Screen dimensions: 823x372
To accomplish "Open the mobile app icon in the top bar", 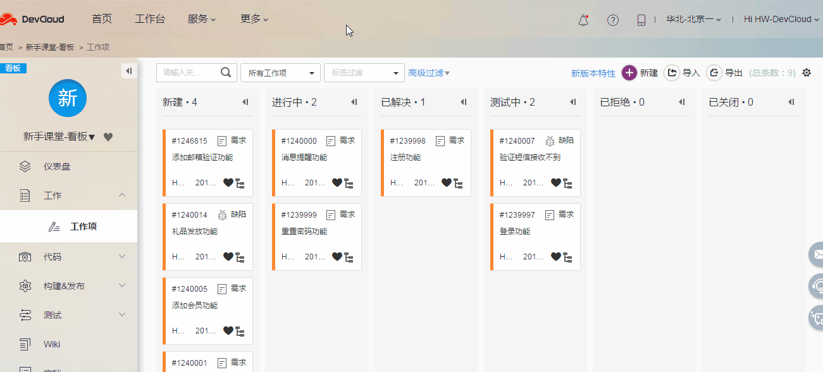I will (641, 20).
